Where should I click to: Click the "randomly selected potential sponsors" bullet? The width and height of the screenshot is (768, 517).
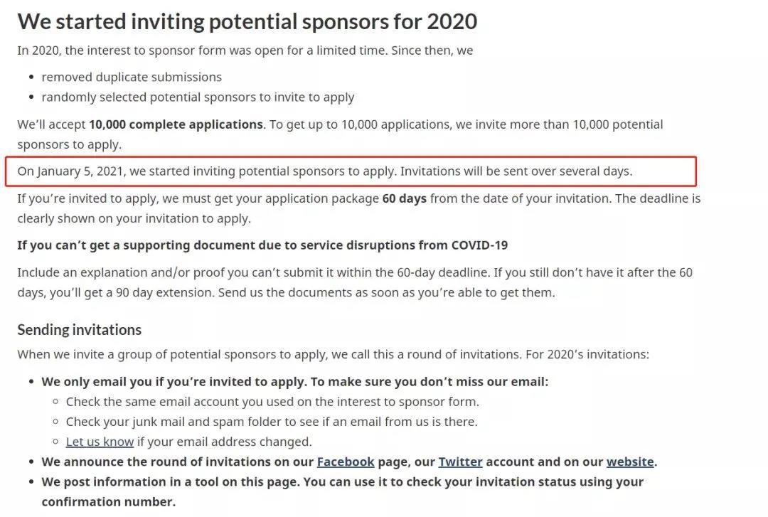tap(198, 97)
